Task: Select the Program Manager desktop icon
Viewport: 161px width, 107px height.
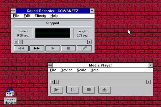Action: coord(10,96)
